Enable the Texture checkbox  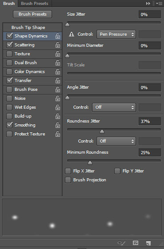(x=9, y=53)
